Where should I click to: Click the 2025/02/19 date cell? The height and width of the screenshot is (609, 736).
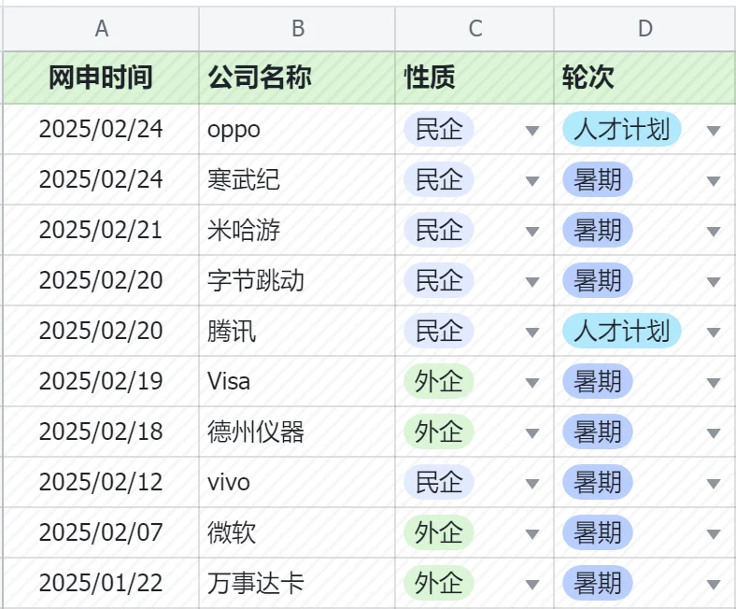(x=101, y=381)
